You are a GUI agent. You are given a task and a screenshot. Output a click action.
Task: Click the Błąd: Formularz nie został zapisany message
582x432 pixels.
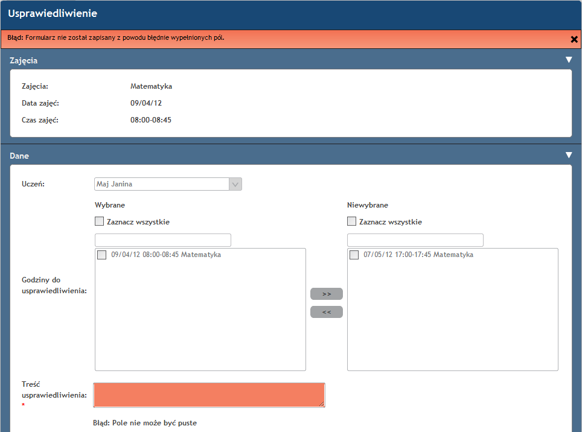coord(116,37)
